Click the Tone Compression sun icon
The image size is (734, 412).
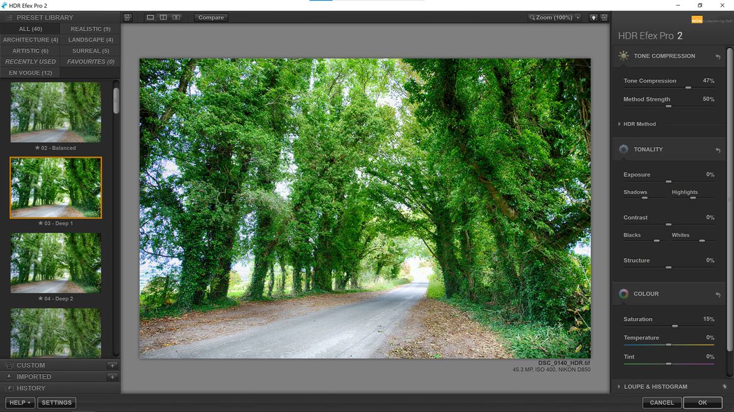(x=623, y=56)
